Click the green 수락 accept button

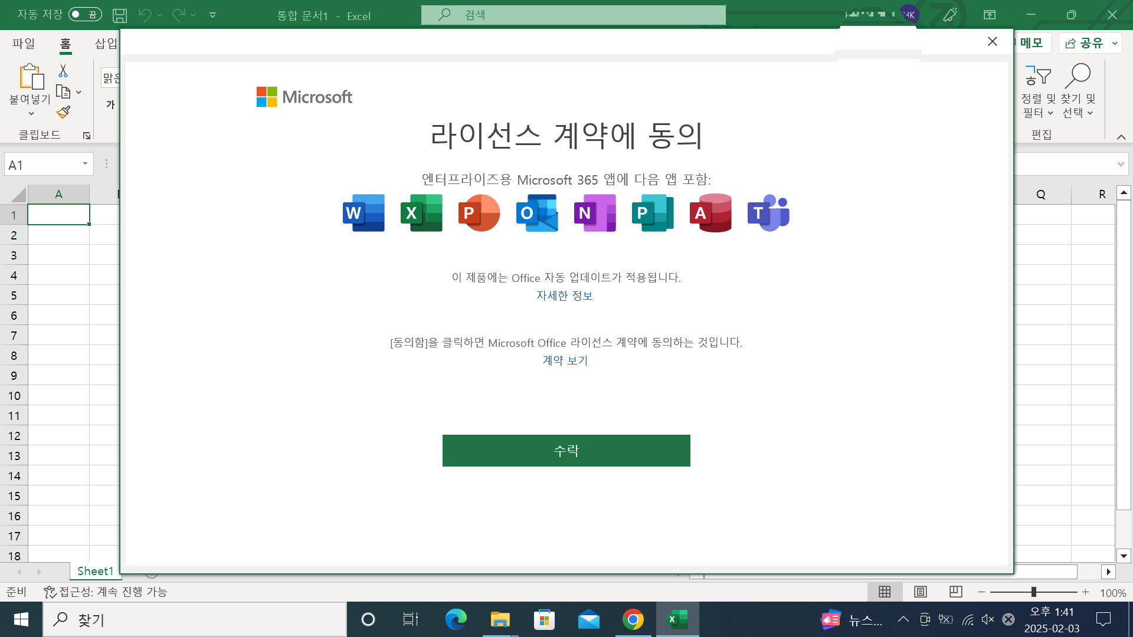click(566, 451)
